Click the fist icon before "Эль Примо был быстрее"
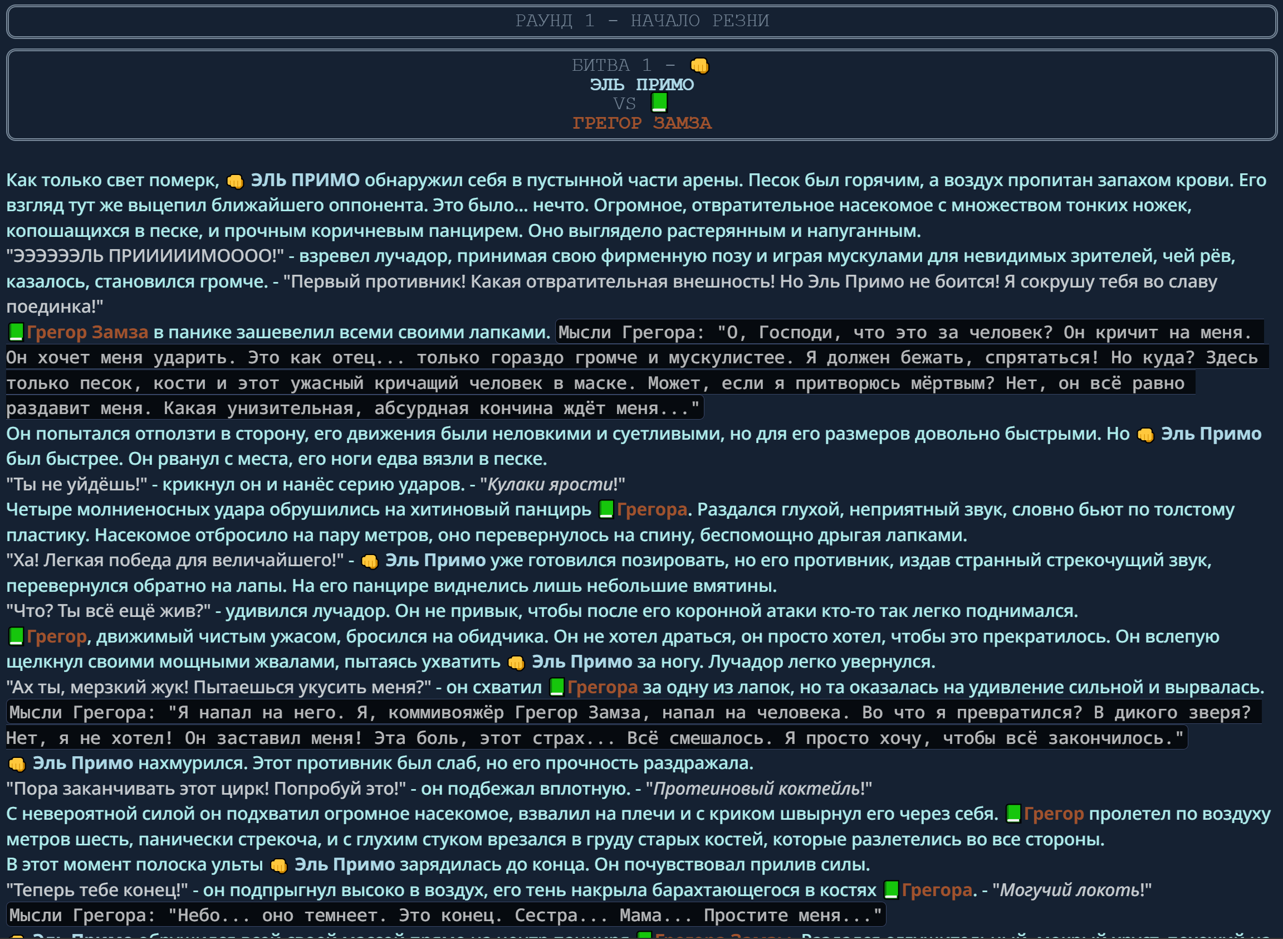The image size is (1283, 939). [x=1145, y=435]
